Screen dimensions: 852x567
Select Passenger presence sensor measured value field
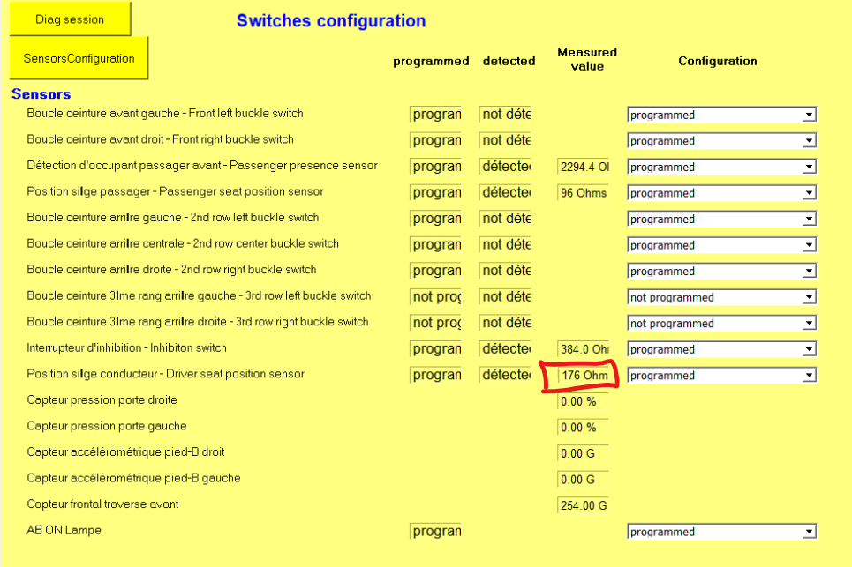584,168
